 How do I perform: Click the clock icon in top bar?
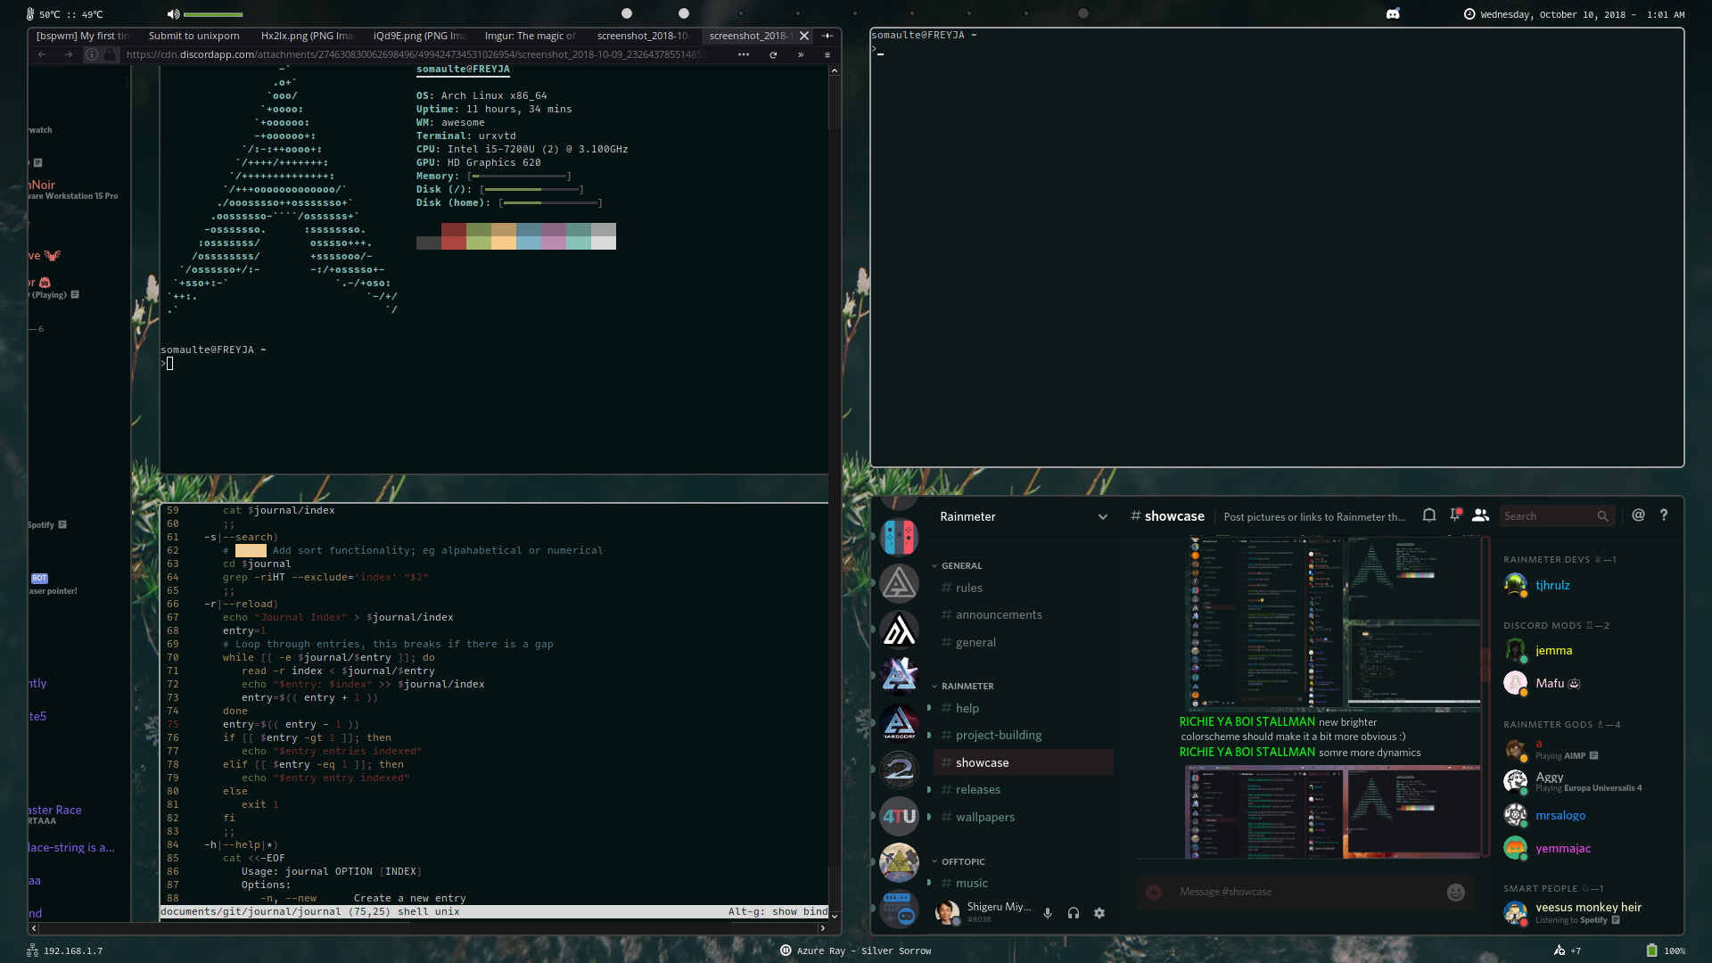(x=1469, y=14)
